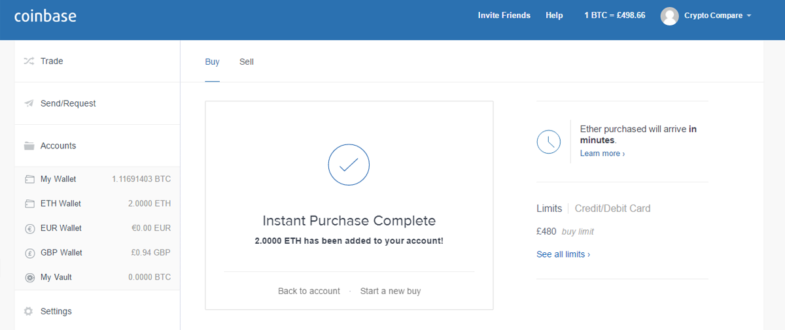Click the Send/Request paper plane icon

[x=29, y=103]
